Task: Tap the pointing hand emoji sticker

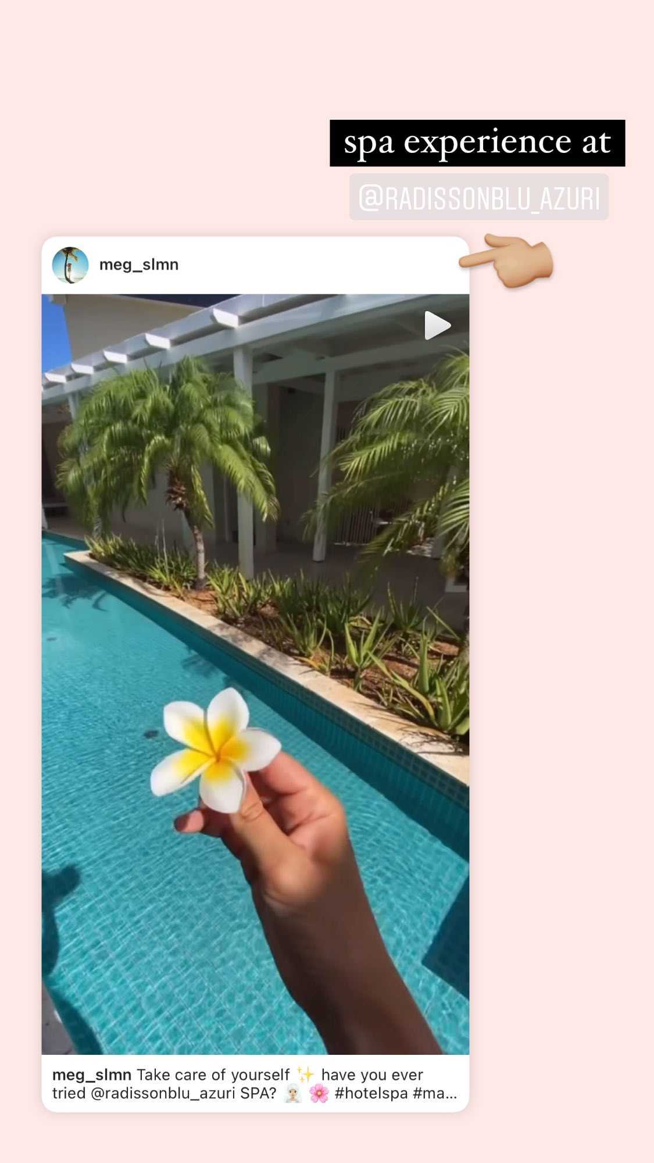Action: tap(506, 259)
